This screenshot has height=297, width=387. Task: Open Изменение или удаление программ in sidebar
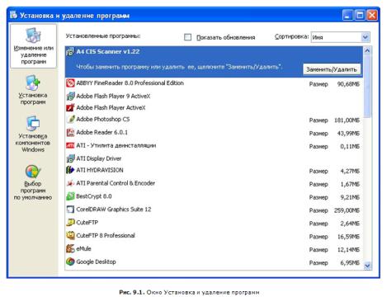point(34,46)
